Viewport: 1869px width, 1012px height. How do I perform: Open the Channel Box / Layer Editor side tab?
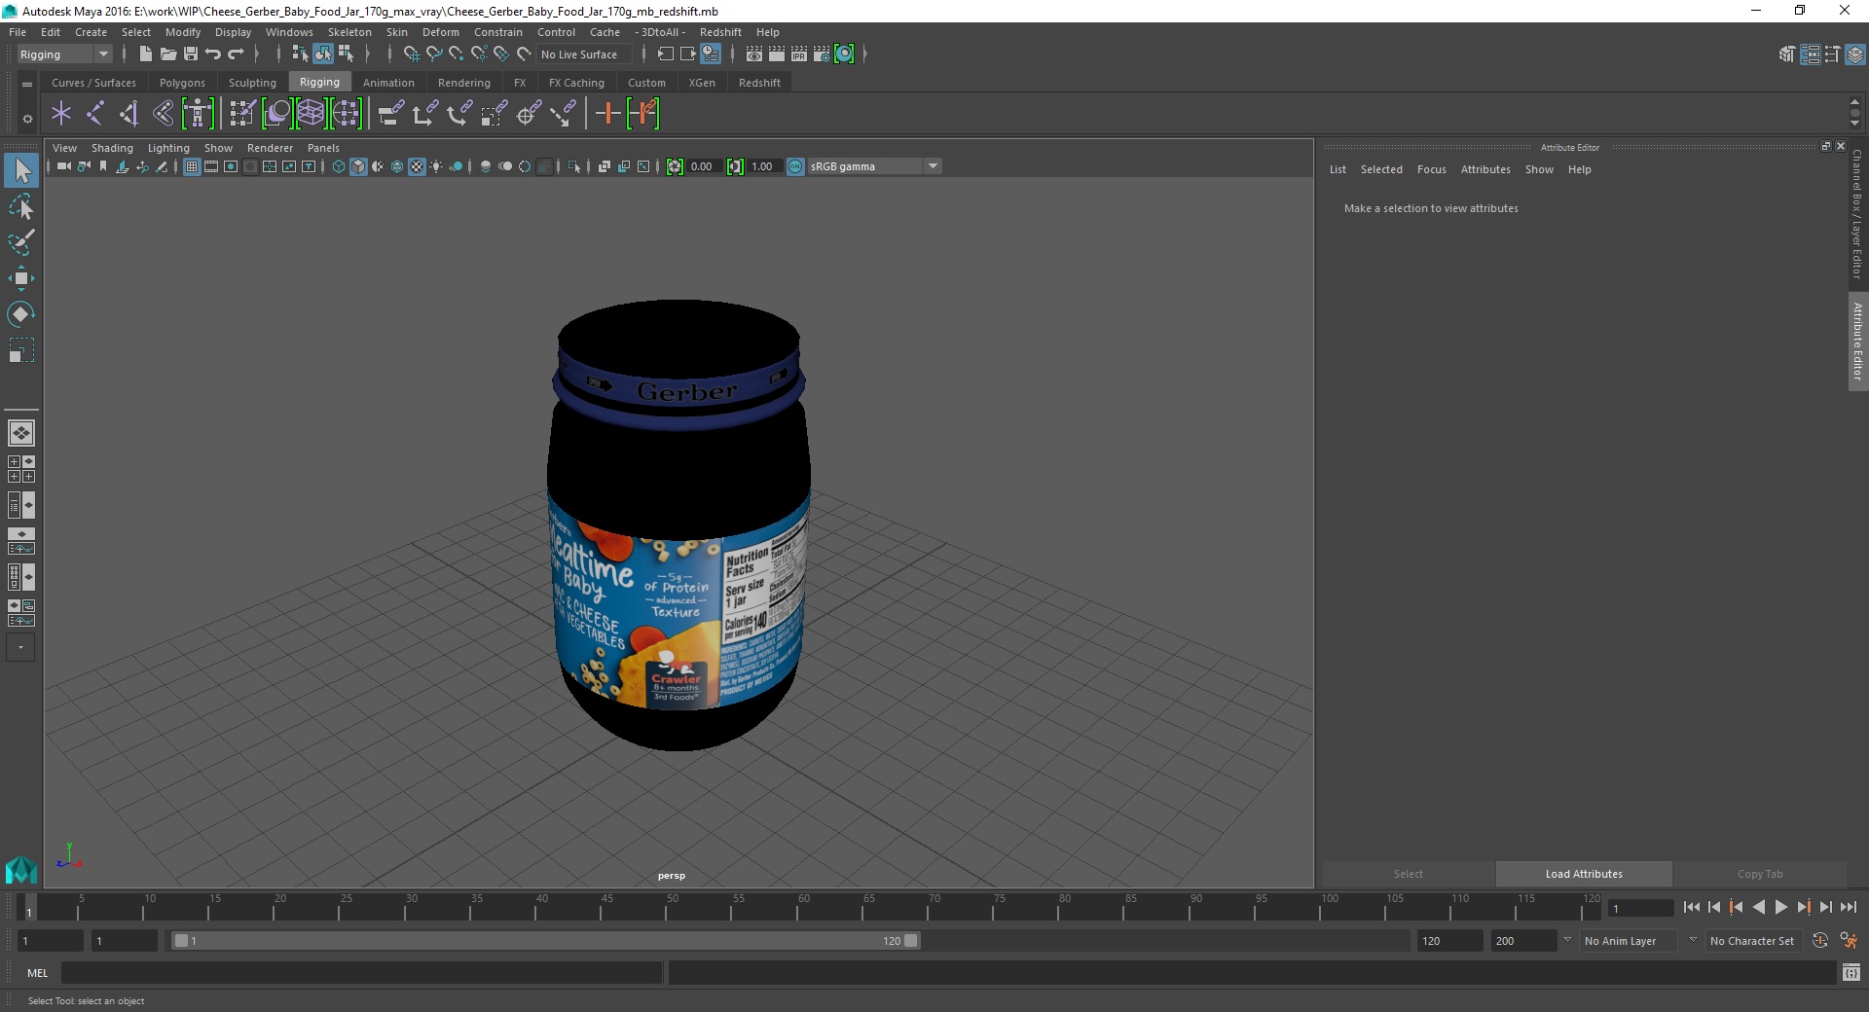(x=1857, y=214)
